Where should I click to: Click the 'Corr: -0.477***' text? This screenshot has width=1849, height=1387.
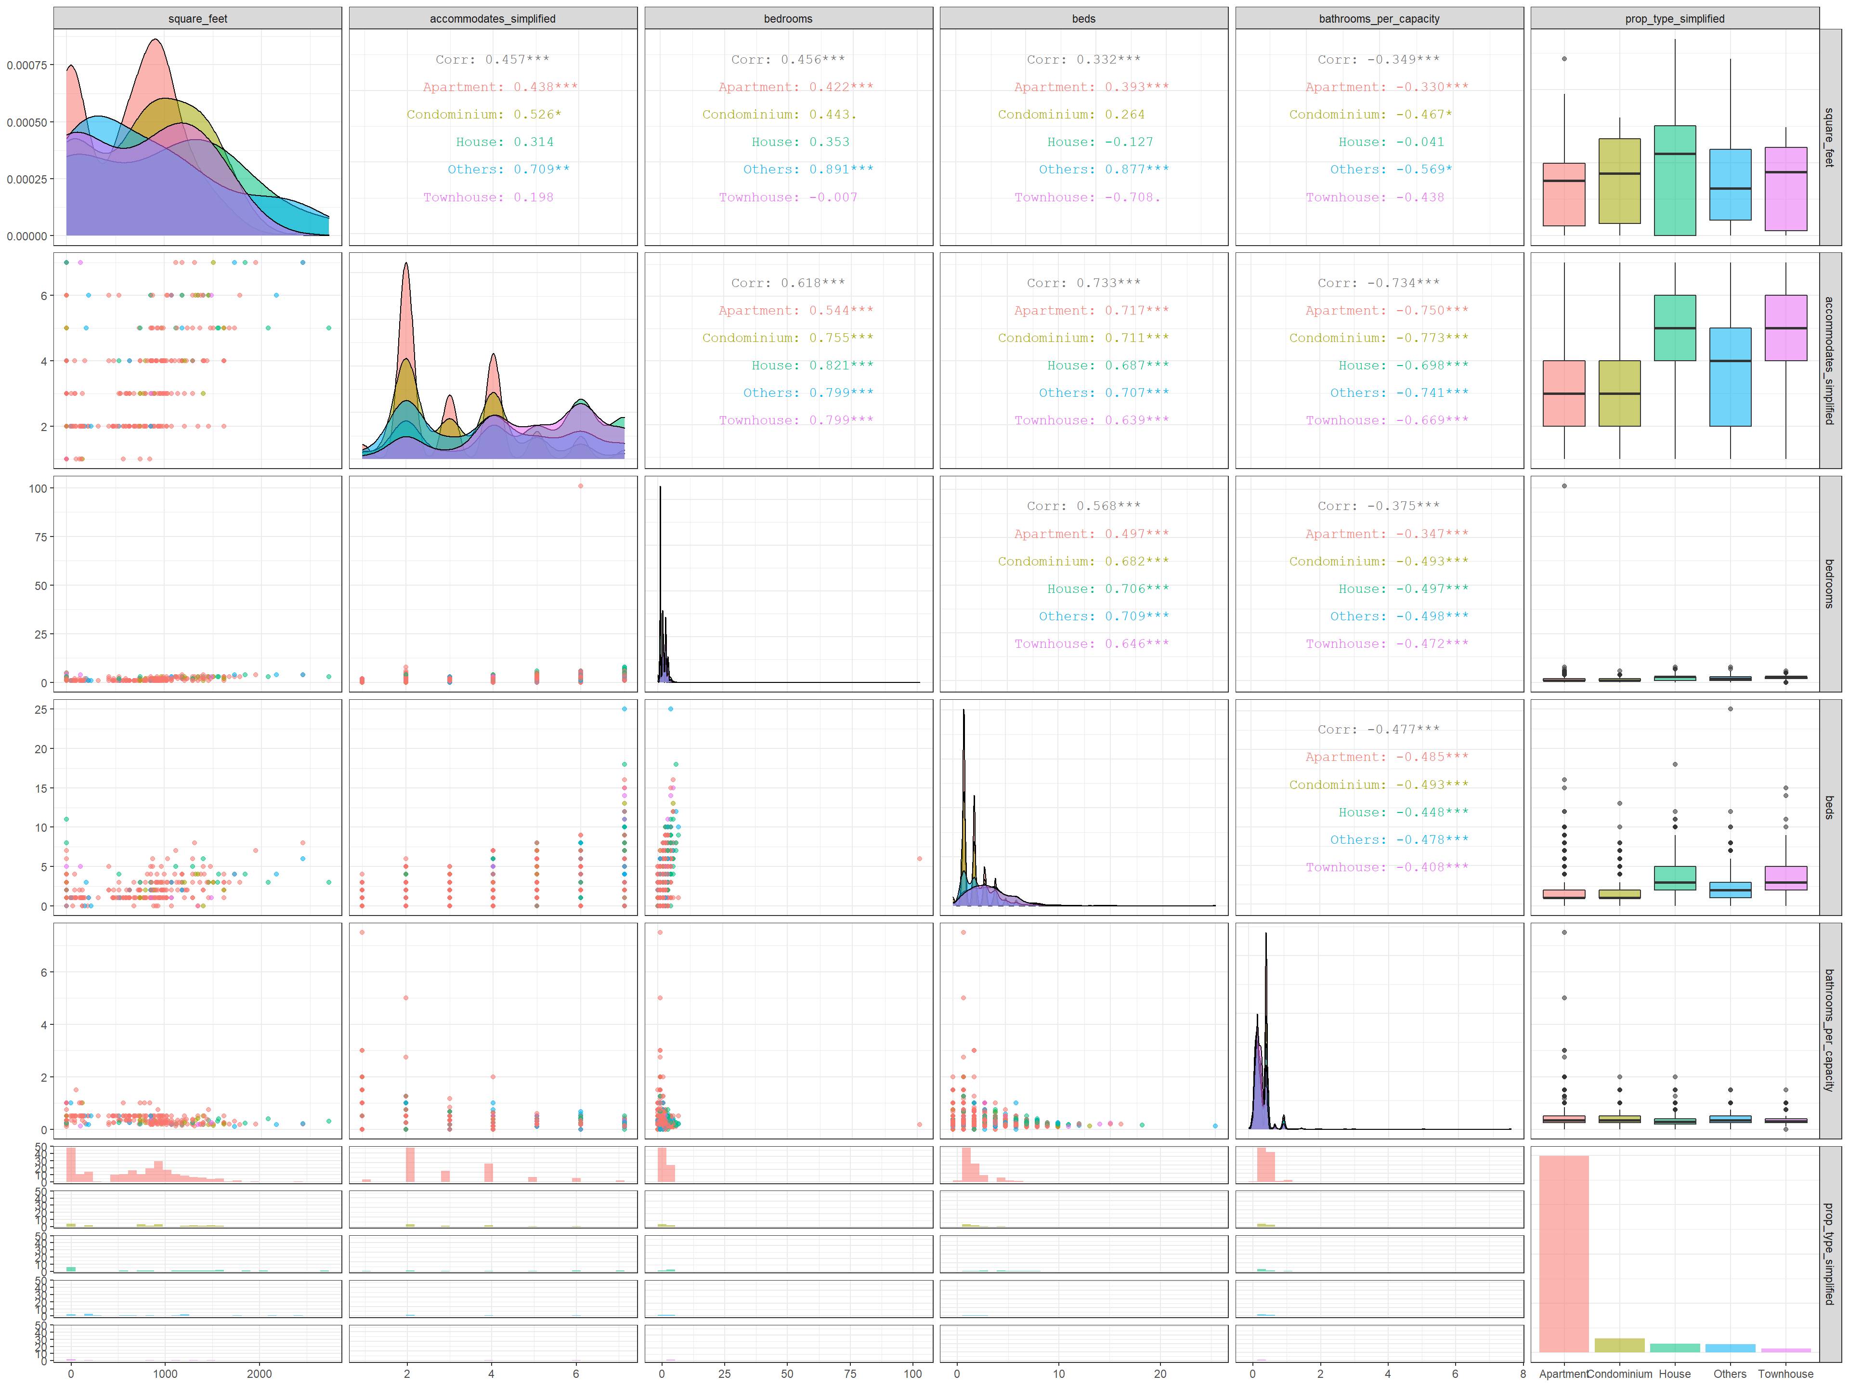[1379, 729]
